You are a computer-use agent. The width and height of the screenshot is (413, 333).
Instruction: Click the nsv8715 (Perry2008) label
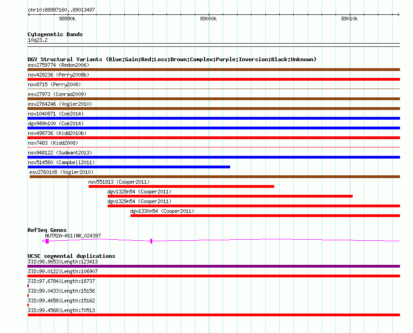point(54,84)
